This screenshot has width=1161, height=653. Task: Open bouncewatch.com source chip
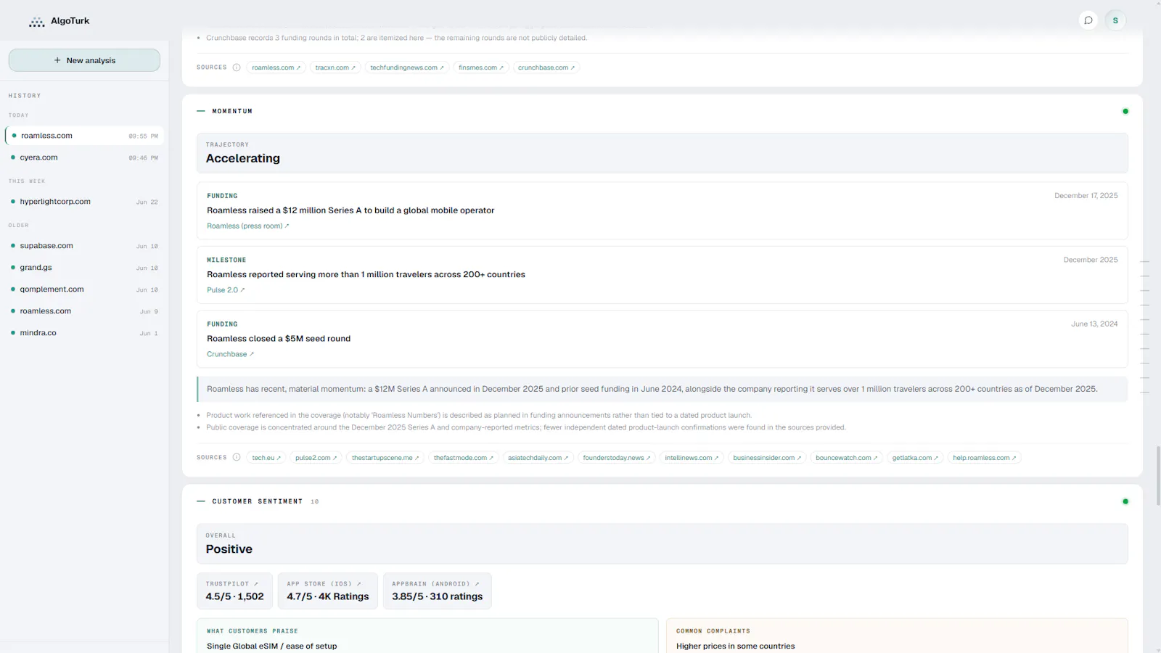coord(847,458)
